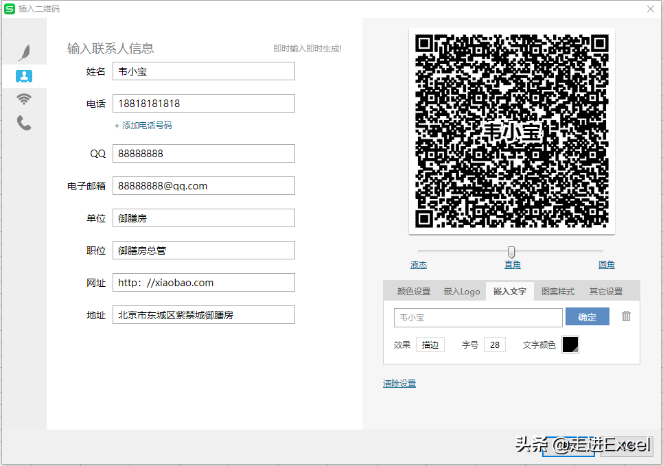Select the phone number sidebar icon
Screen dimensions: 663x466
tap(24, 123)
